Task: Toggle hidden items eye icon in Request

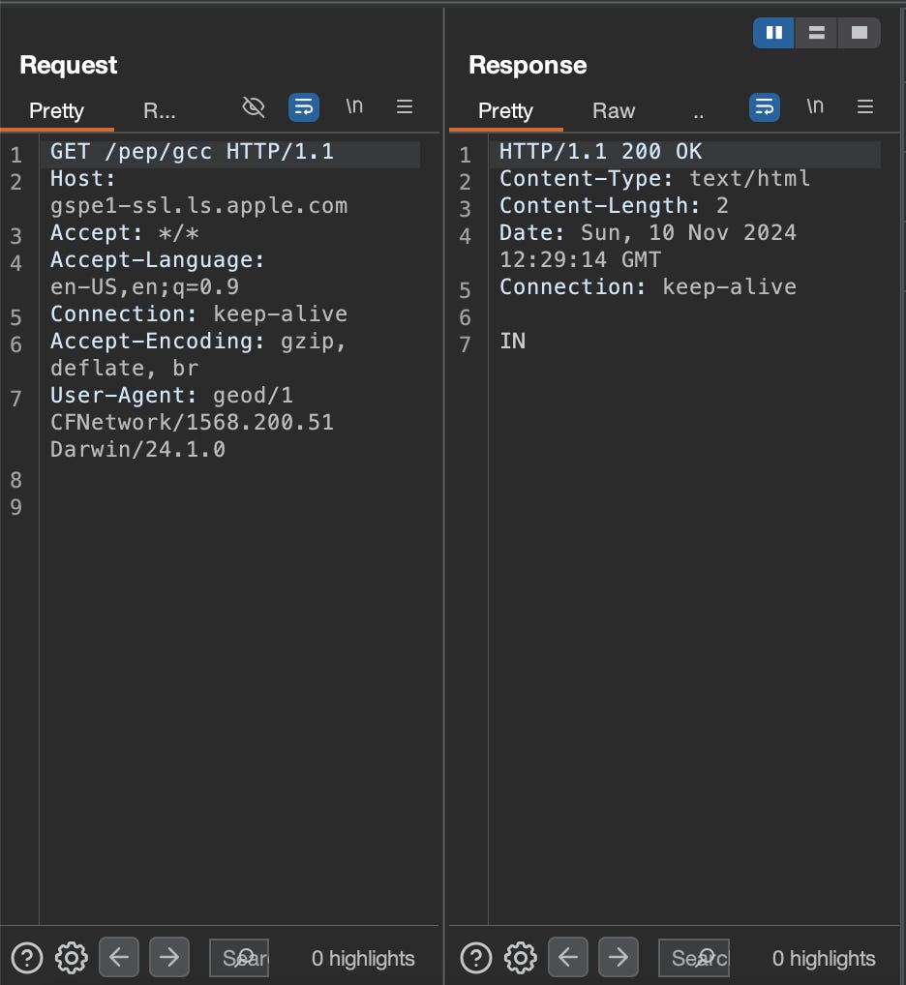Action: [x=254, y=107]
